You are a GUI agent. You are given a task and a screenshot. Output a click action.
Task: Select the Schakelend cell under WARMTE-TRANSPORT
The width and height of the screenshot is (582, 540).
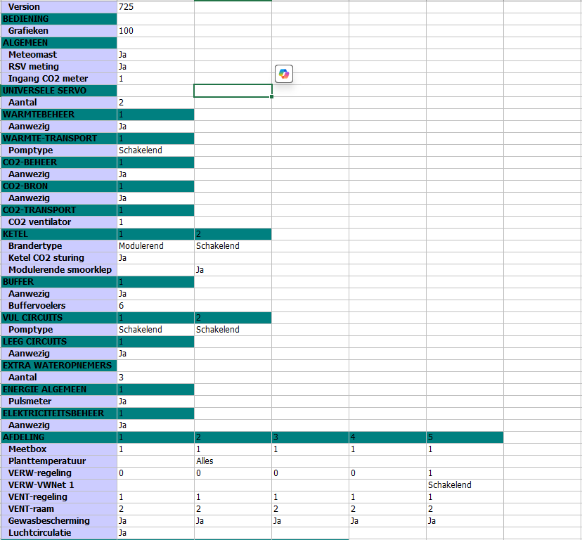coord(155,150)
